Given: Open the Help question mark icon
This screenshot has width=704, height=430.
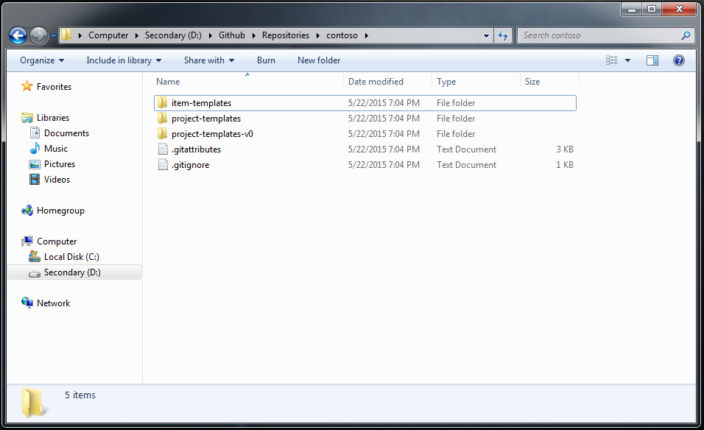Looking at the screenshot, I should [x=678, y=60].
